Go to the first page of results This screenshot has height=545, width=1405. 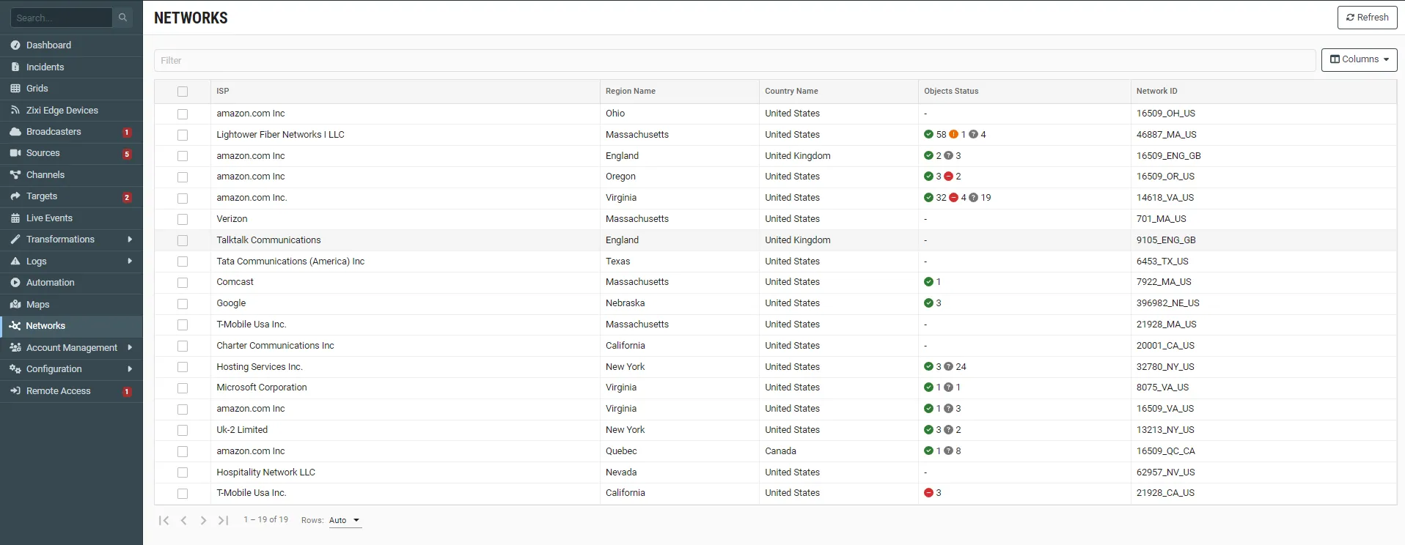coord(164,520)
